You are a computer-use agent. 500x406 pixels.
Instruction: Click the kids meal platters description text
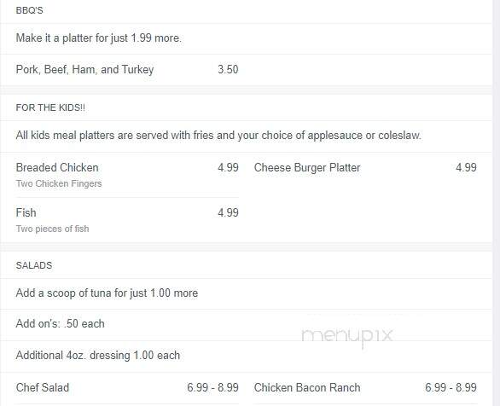click(218, 135)
